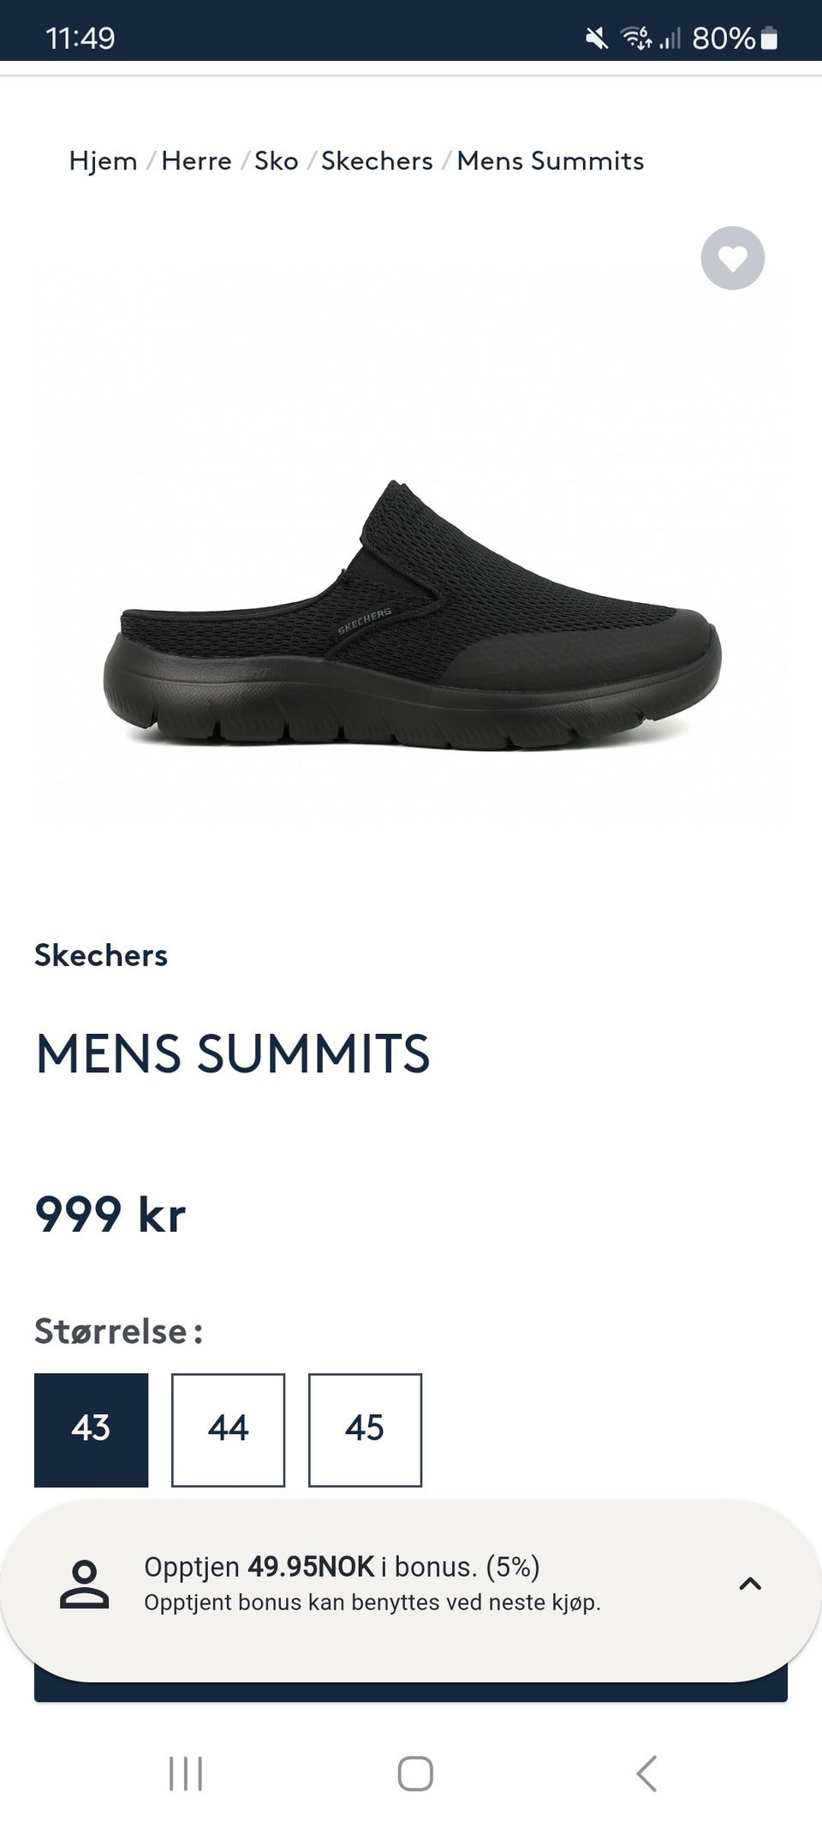Tap the muted sound status icon
822x1827 pixels.
(x=596, y=39)
